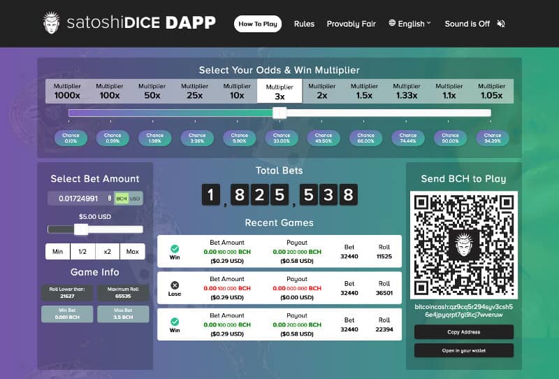Open the Provably Fair page
The image size is (559, 379).
pyautogui.click(x=351, y=24)
